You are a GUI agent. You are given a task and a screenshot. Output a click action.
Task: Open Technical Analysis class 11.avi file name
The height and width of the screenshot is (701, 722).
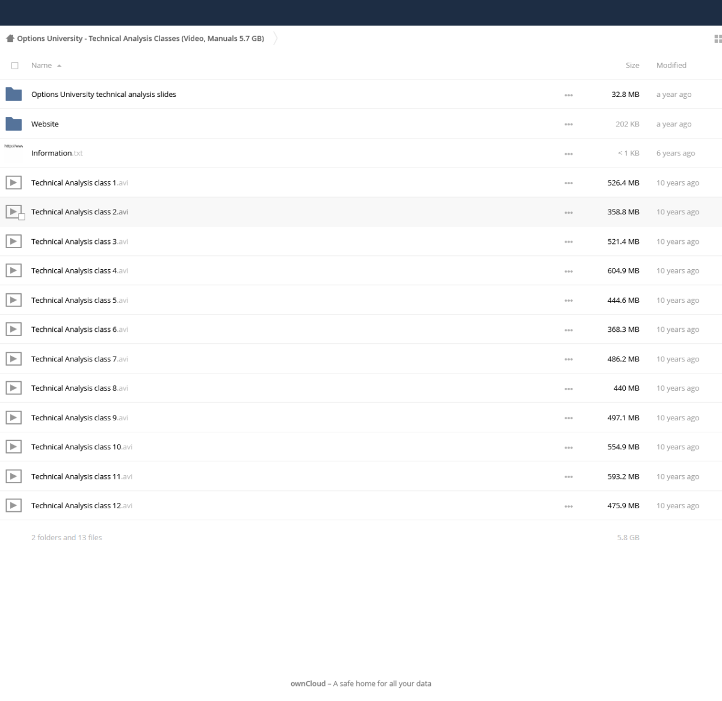click(82, 476)
